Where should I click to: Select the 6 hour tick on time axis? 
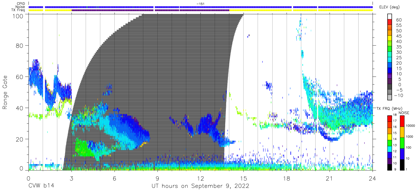[x=114, y=178]
